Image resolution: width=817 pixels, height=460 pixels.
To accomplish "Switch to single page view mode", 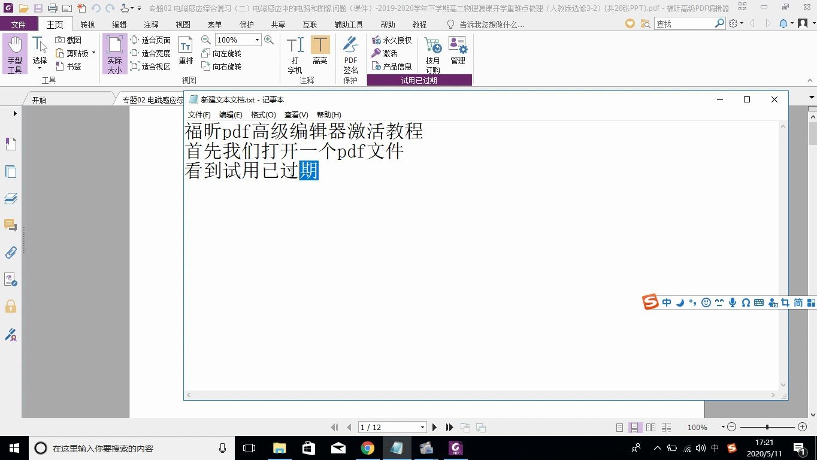I will coord(620,428).
